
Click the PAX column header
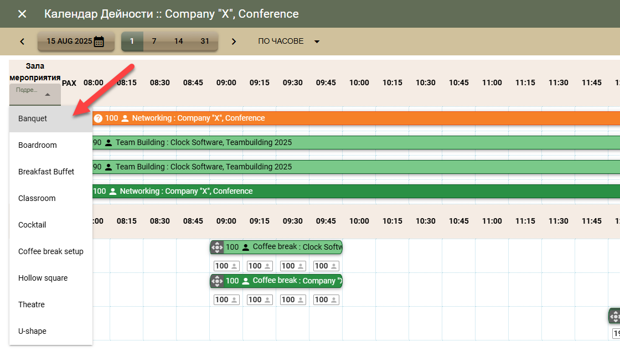pyautogui.click(x=69, y=83)
